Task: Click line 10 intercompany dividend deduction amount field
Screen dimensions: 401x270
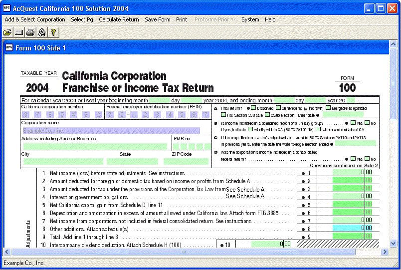Action: pos(271,244)
